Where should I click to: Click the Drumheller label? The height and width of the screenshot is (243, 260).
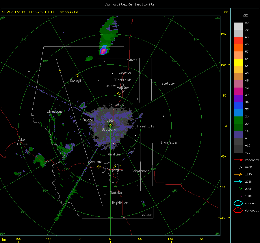tap(169, 142)
